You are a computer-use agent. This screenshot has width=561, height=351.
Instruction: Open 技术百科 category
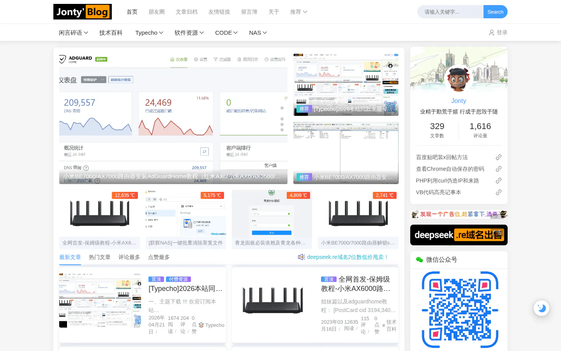111,33
